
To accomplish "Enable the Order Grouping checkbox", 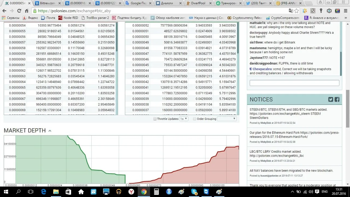I will tap(195, 119).
